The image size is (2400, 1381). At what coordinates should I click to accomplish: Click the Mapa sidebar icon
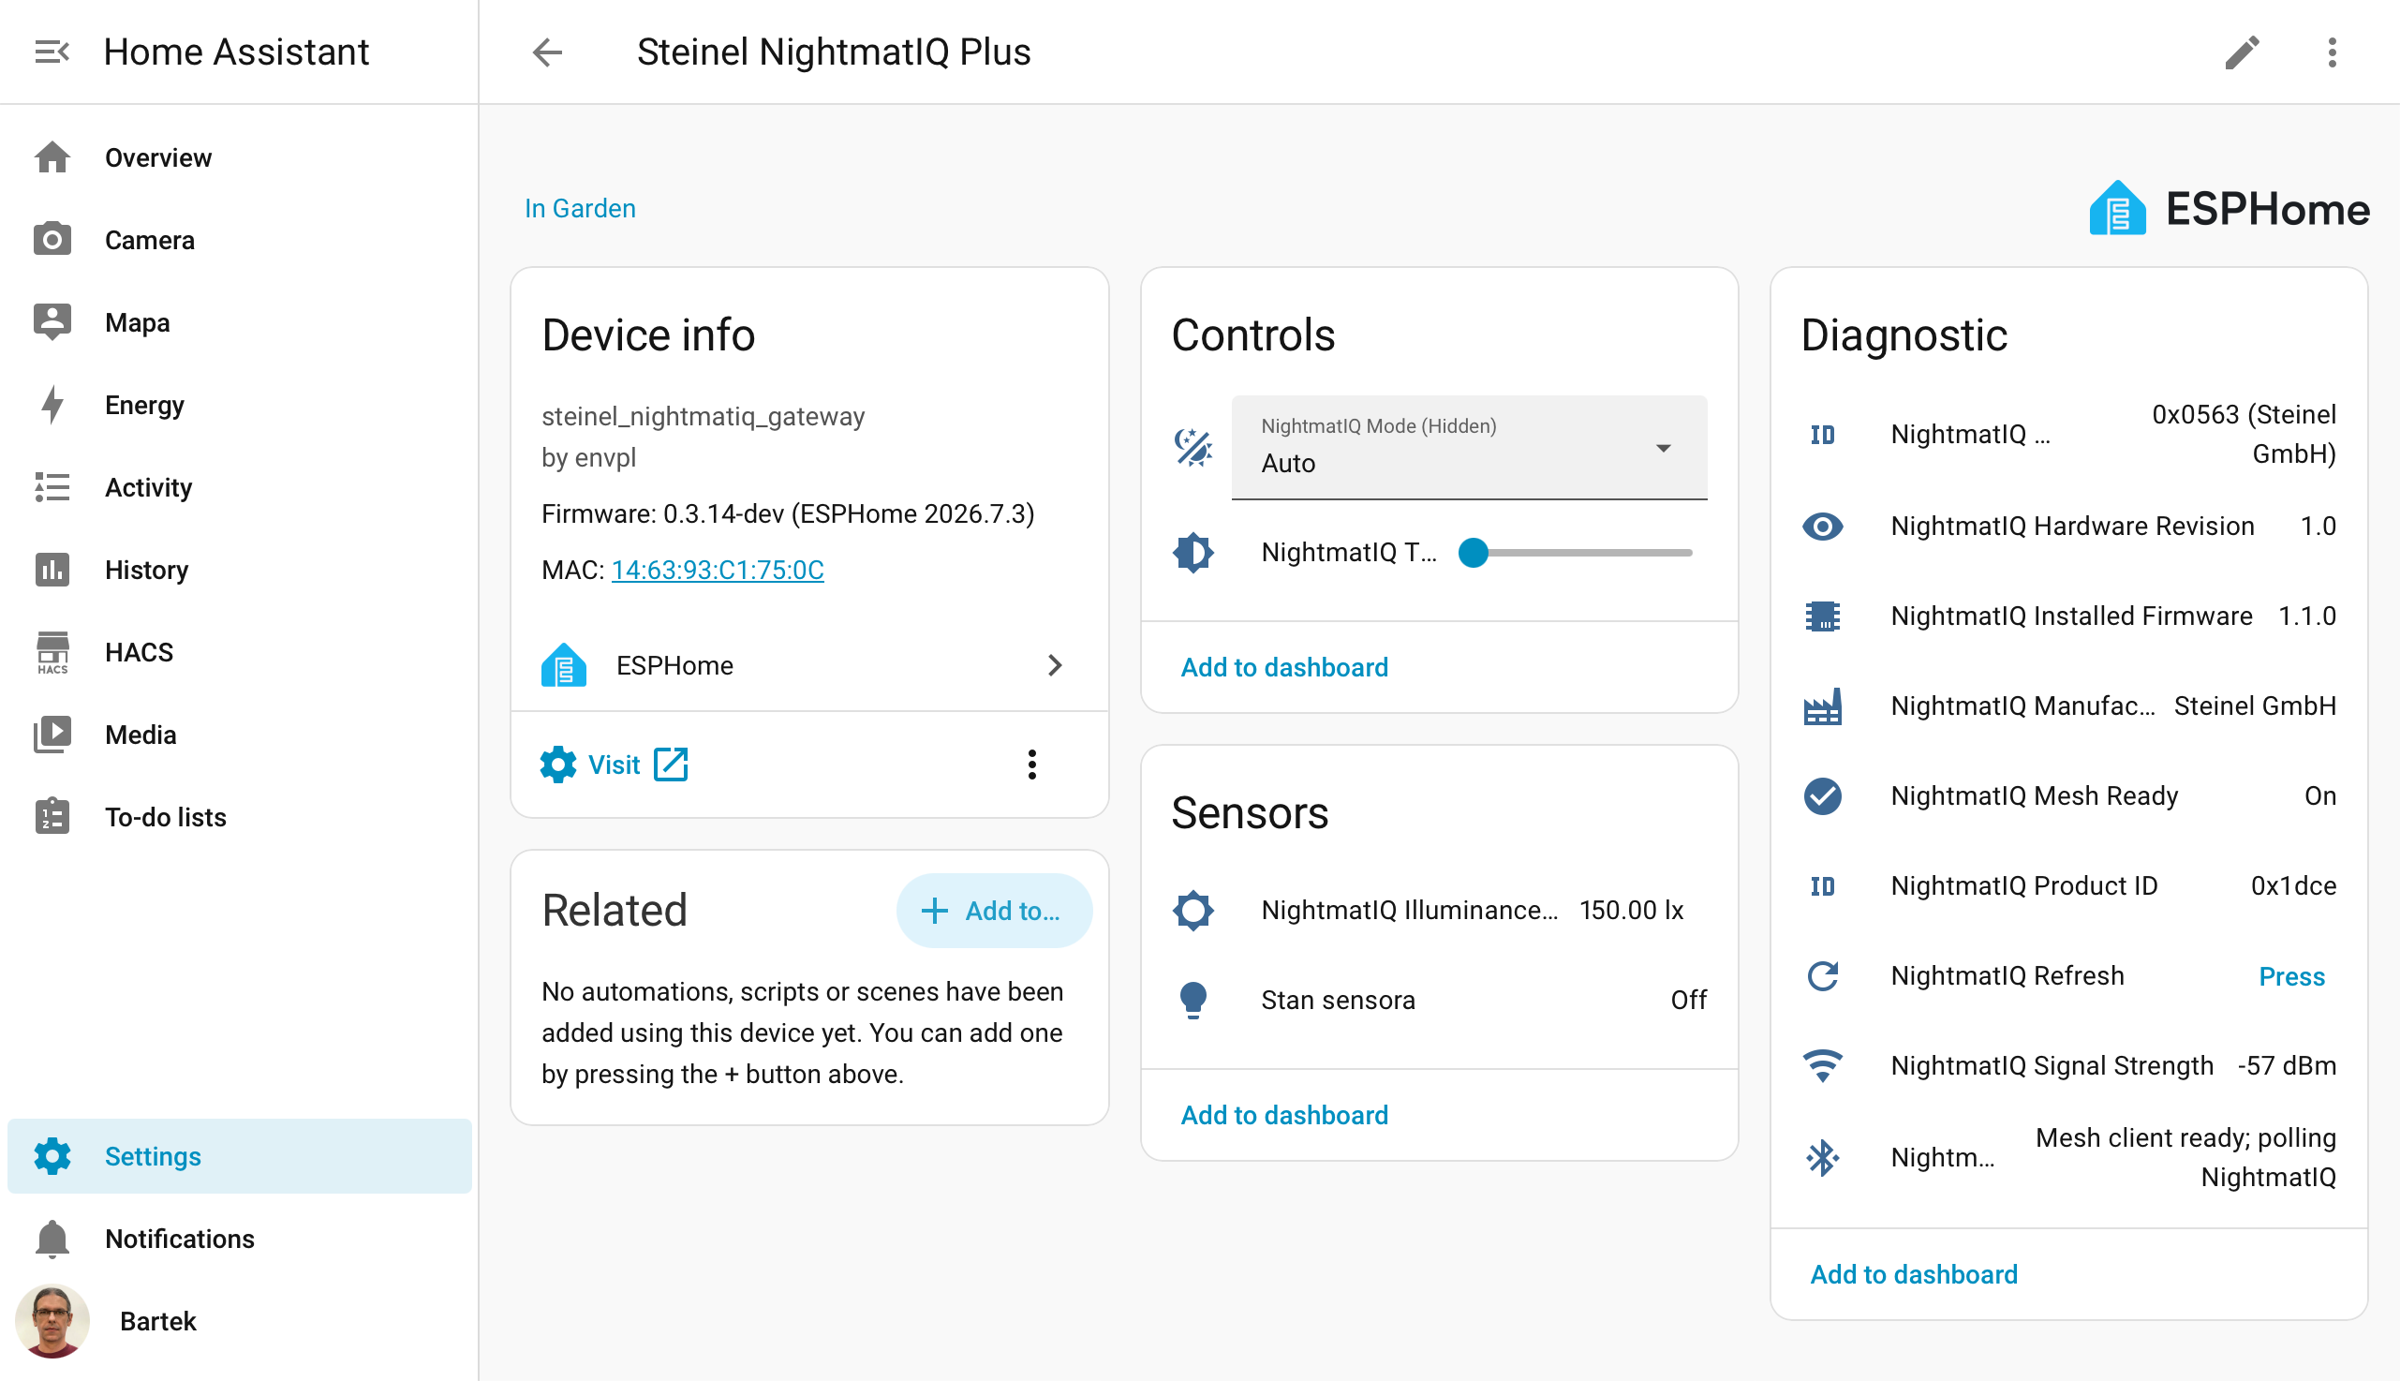point(52,322)
